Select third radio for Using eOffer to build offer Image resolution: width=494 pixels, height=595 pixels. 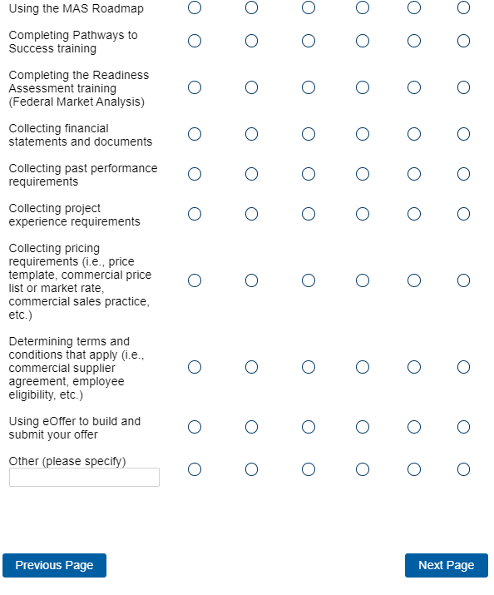click(x=309, y=427)
